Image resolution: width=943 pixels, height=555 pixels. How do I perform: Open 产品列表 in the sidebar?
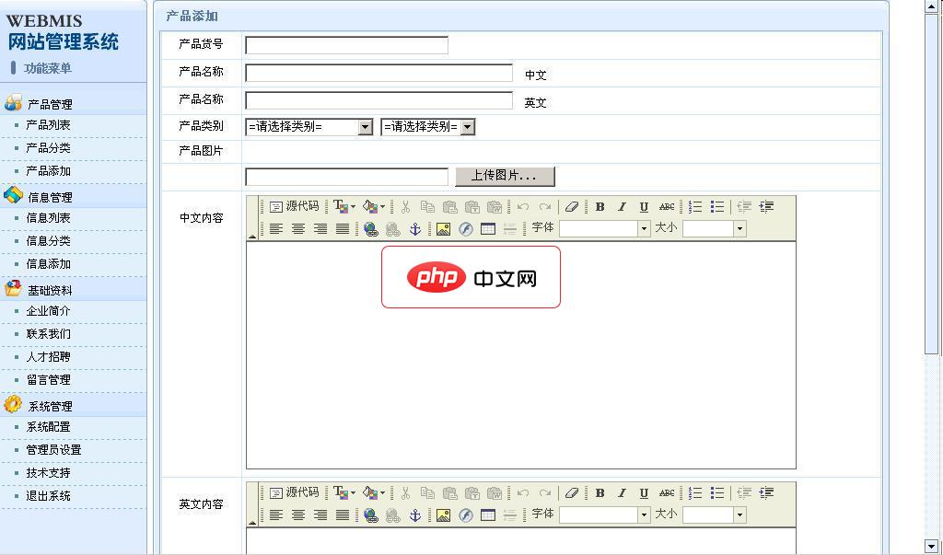pos(48,125)
